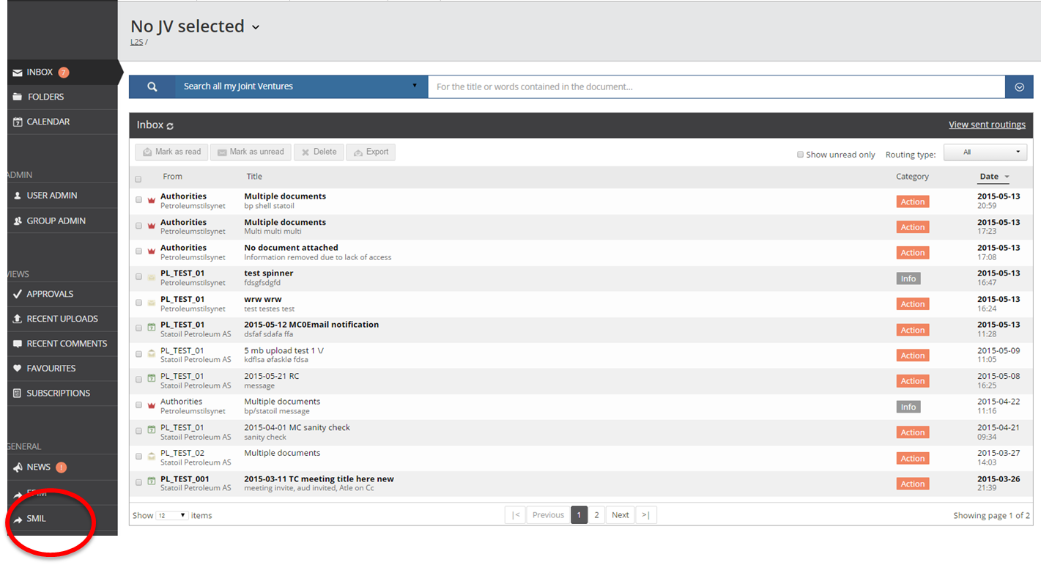Viewport: 1041px width, 565px height.
Task: Open the Subscriptions view
Action: pyautogui.click(x=62, y=394)
